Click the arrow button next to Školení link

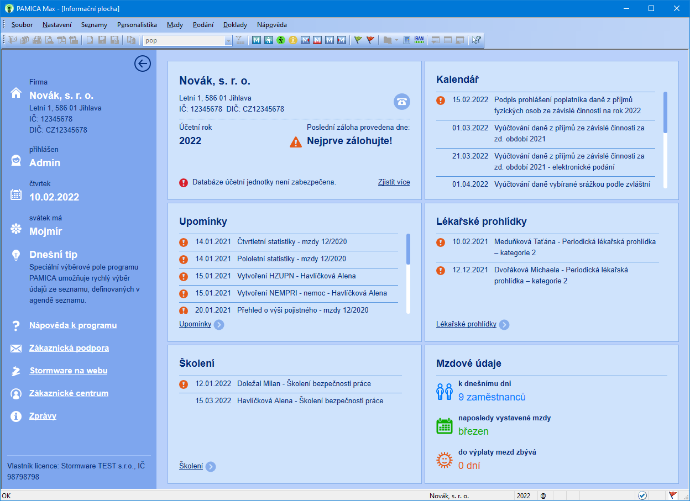(211, 467)
